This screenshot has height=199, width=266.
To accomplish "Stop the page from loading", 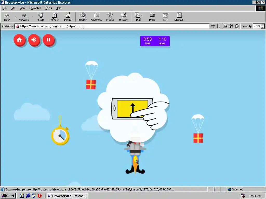I will (x=41, y=17).
